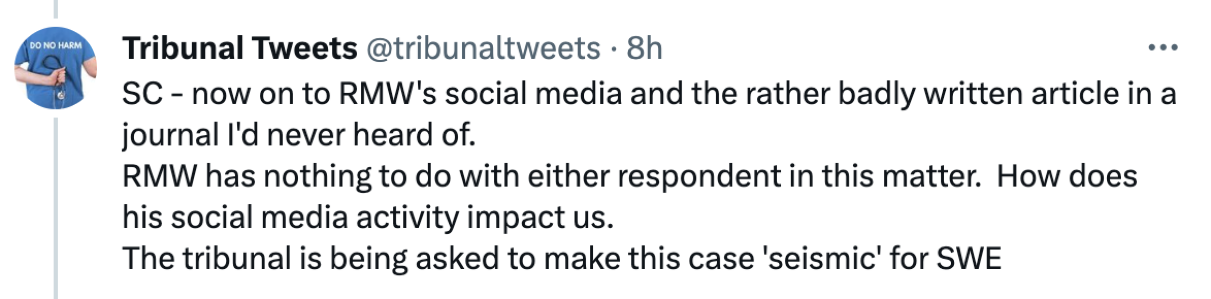Click the @tribunaltweets handle
The width and height of the screenshot is (1211, 299).
pyautogui.click(x=483, y=48)
